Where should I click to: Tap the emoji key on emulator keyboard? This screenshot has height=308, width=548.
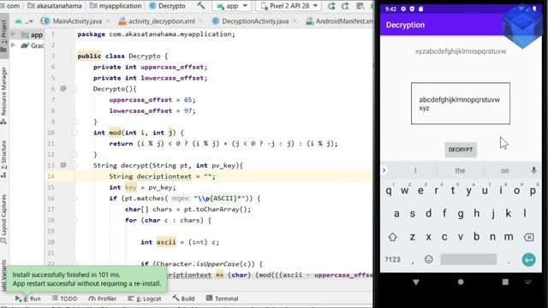[x=428, y=259]
